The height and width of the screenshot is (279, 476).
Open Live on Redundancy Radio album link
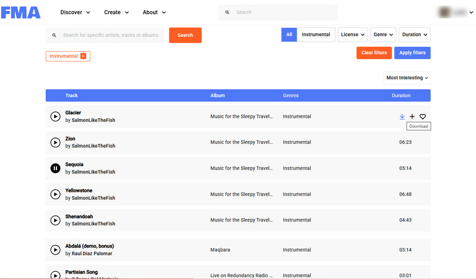pos(242,275)
